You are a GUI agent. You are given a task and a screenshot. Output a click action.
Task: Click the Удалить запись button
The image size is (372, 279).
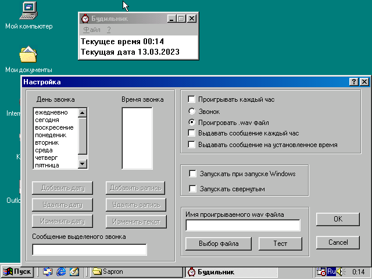pos(136,205)
